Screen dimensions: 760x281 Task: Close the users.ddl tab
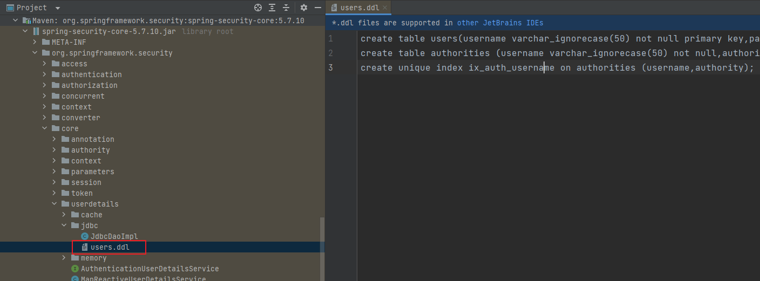[x=384, y=8]
